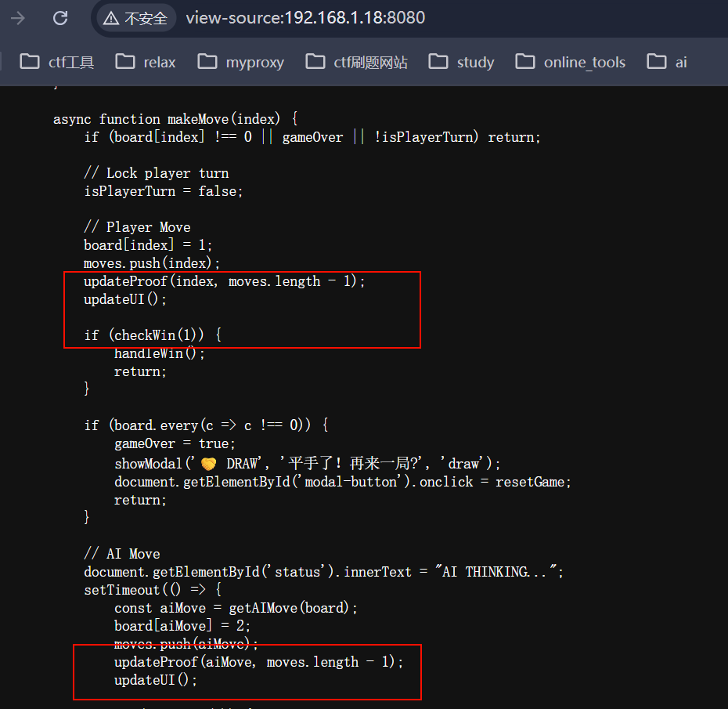Click the 'if (checkWin(1))' line
728x709 pixels.
(153, 335)
